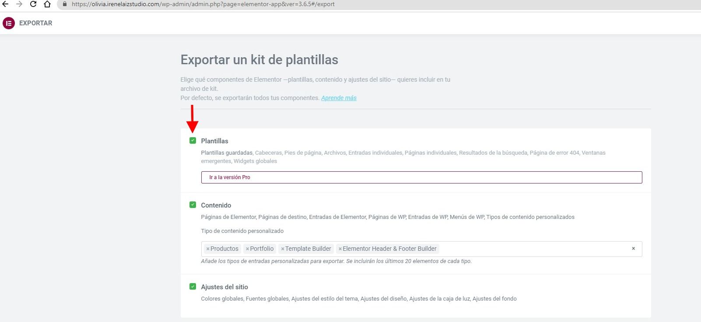Viewport: 701px width, 322px height.
Task: Click the Elementor logo icon
Action: coord(9,23)
